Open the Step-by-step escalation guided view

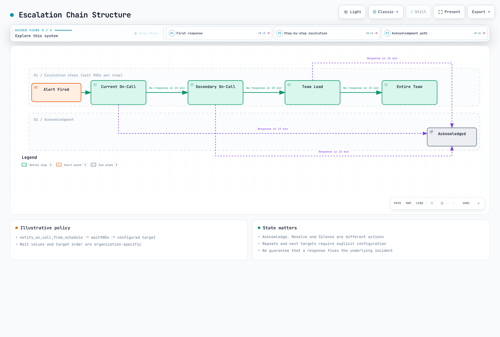[327, 33]
